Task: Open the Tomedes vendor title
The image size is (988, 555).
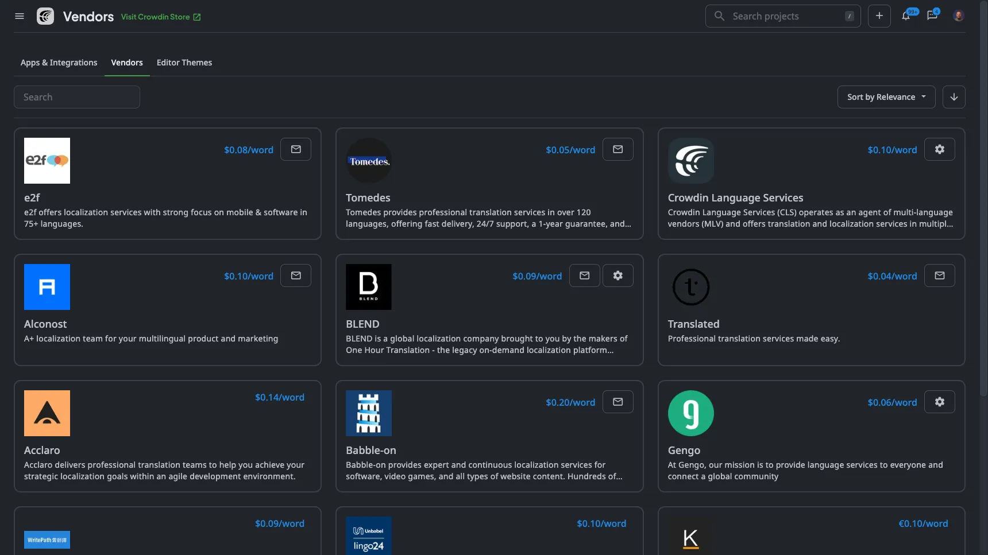Action: (x=368, y=197)
